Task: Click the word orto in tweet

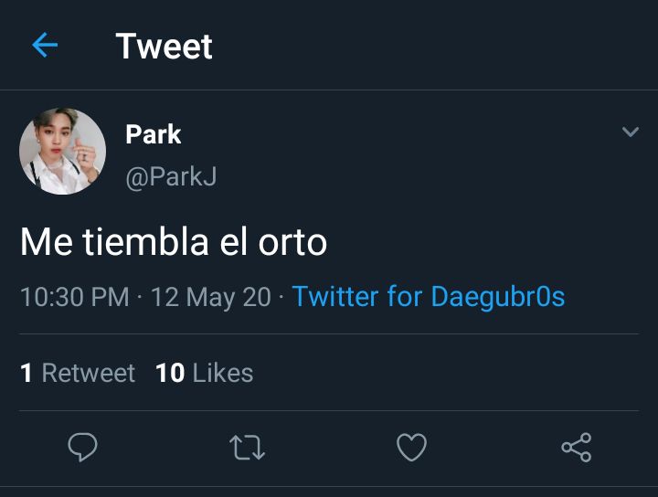Action: [292, 242]
